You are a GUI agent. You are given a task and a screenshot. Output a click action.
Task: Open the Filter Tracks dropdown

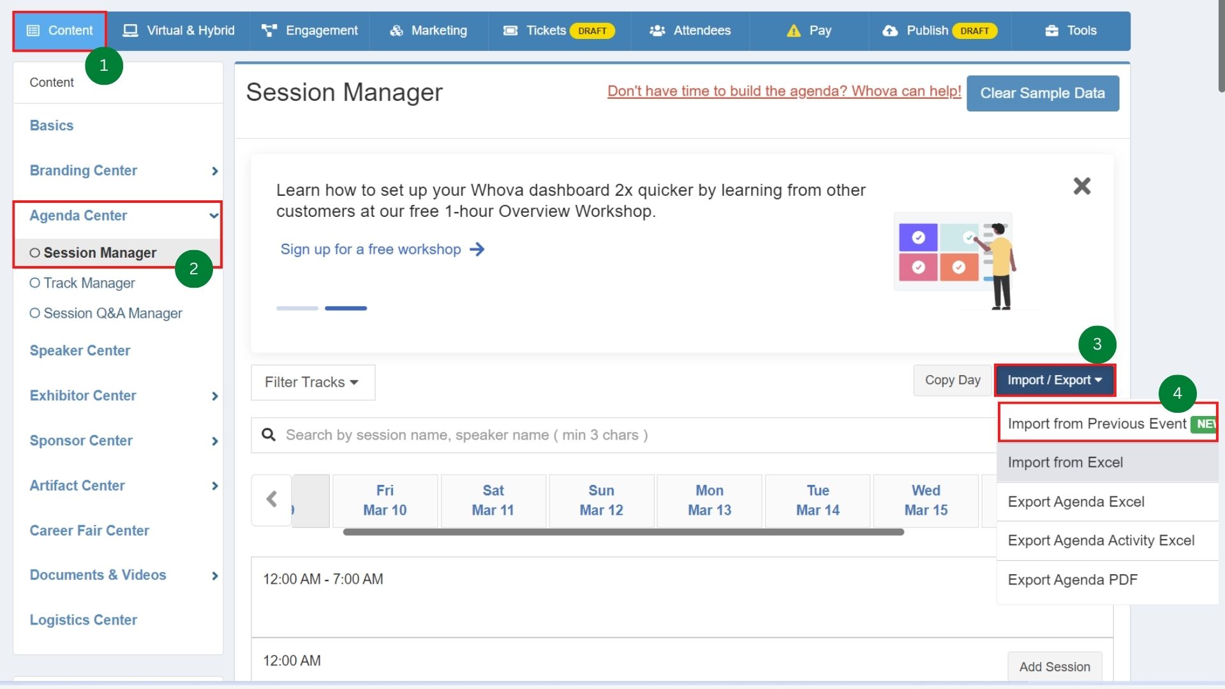(313, 383)
